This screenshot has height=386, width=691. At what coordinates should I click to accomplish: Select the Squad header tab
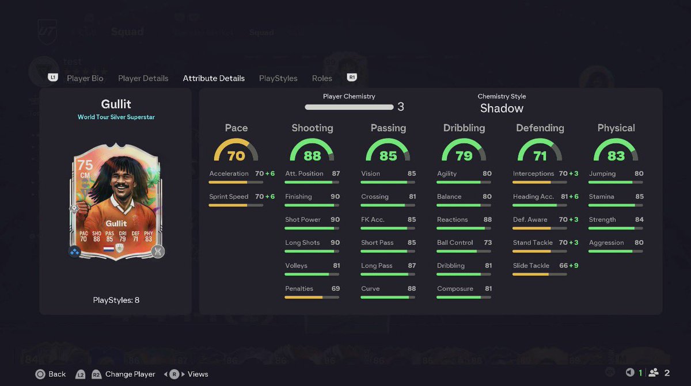pos(127,32)
